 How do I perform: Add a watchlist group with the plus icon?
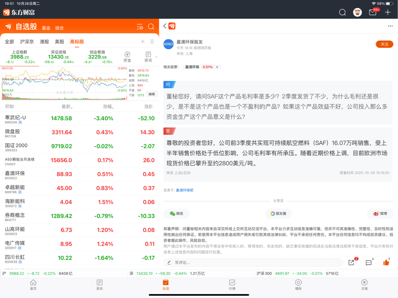point(143,42)
